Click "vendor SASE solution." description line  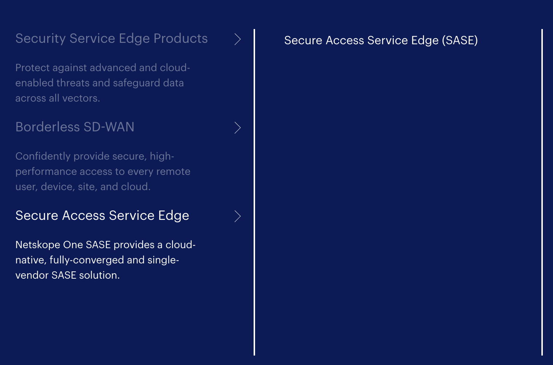67,275
